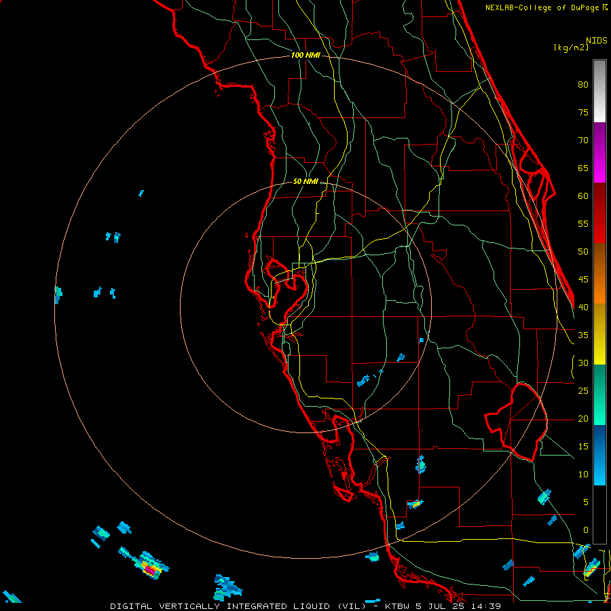
Task: Click the 55 value on the color scale
Action: click(583, 223)
